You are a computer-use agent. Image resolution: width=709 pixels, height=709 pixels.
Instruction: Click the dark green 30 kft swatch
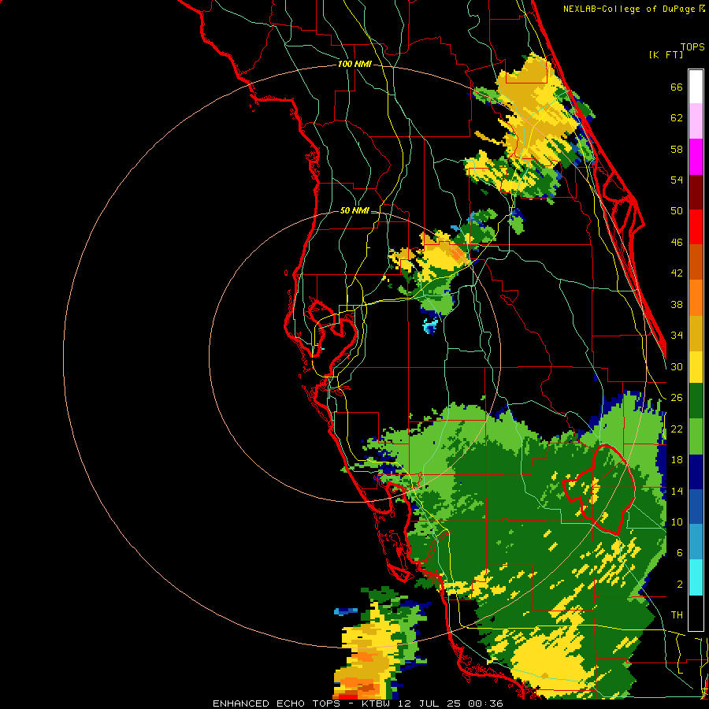tap(696, 401)
